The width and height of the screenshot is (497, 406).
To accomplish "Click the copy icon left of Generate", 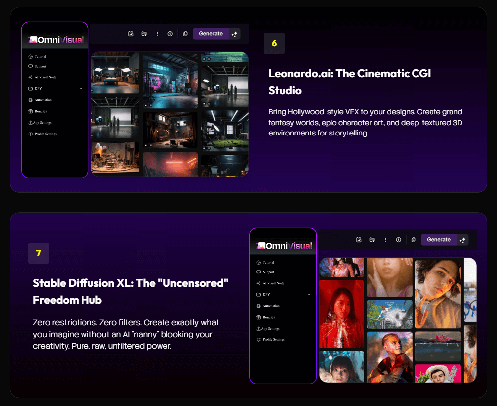I will pos(185,33).
